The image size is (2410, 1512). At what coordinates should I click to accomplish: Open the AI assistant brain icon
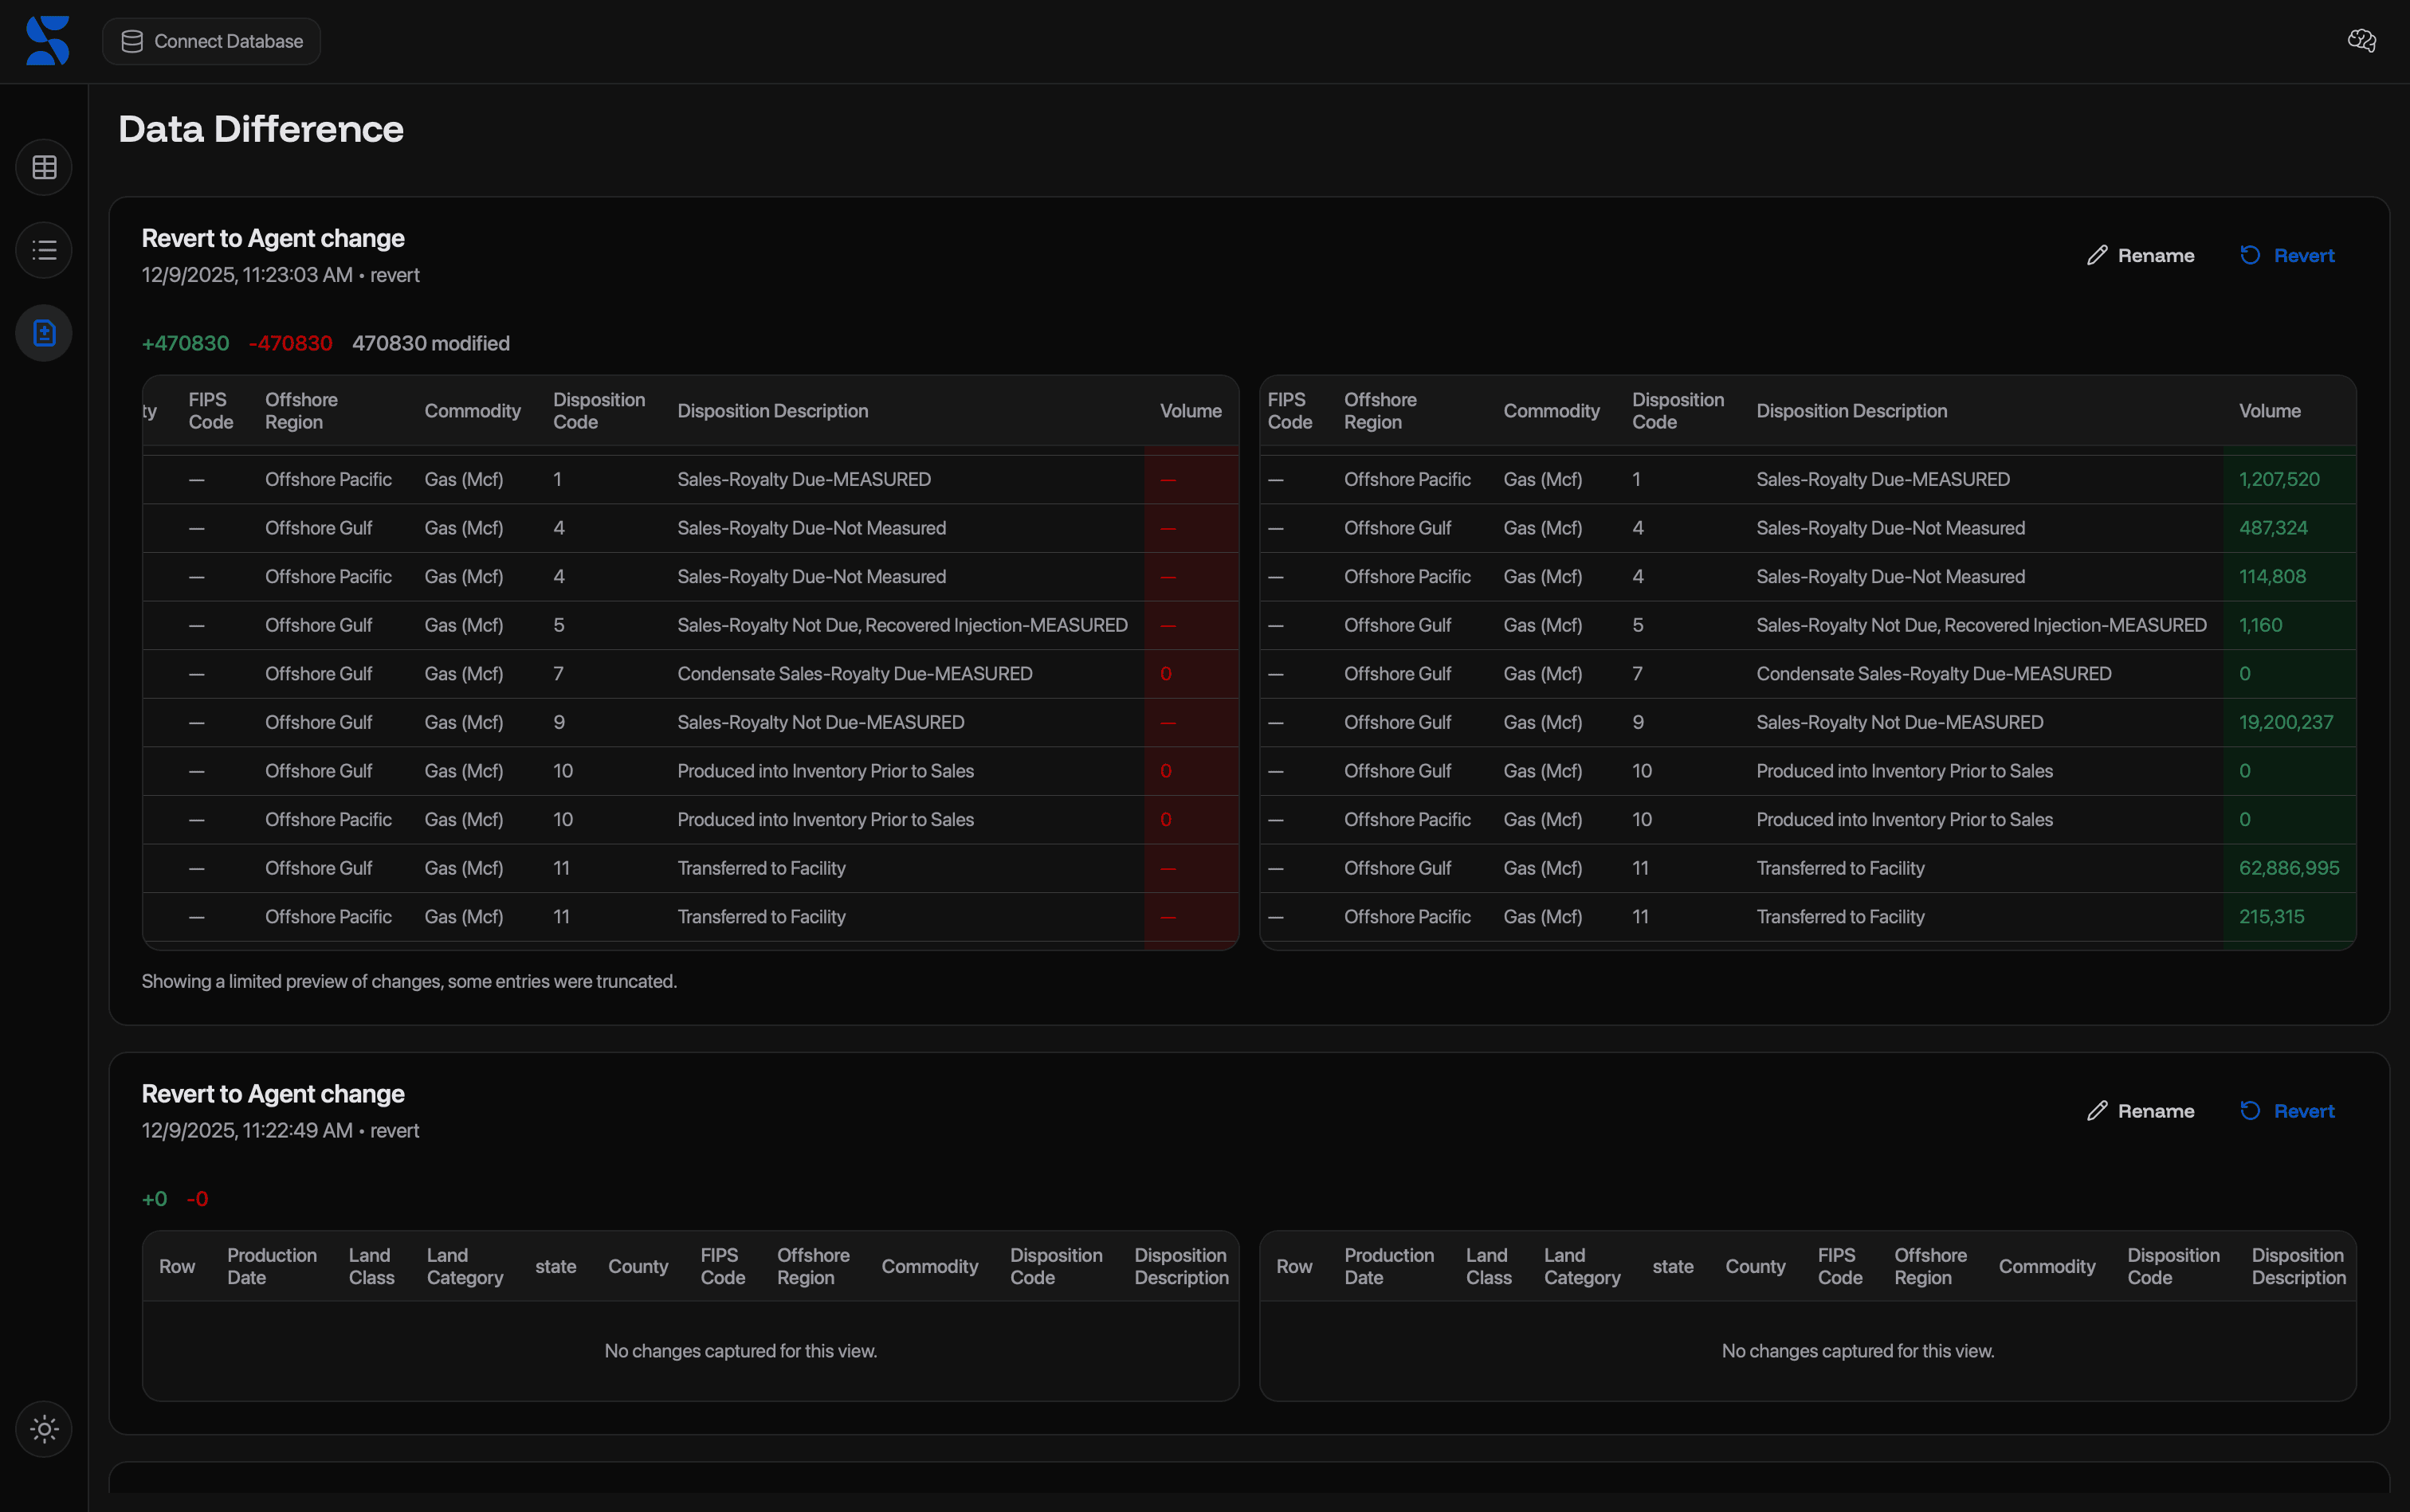2361,41
